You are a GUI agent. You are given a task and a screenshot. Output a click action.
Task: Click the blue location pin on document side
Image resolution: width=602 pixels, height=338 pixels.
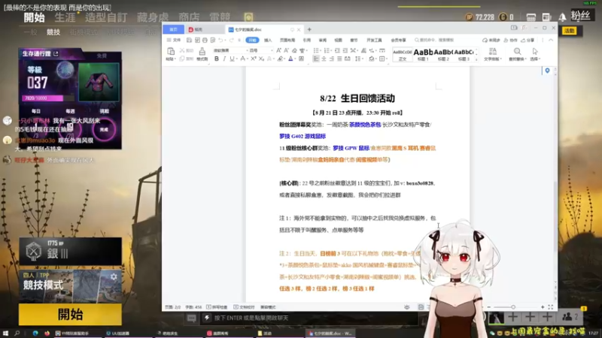pyautogui.click(x=547, y=71)
